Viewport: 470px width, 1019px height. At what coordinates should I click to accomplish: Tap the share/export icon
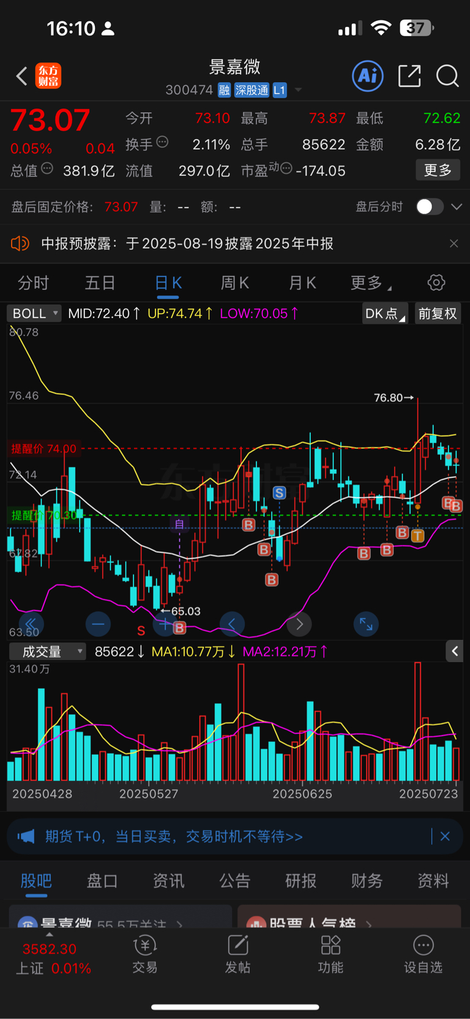tap(409, 76)
